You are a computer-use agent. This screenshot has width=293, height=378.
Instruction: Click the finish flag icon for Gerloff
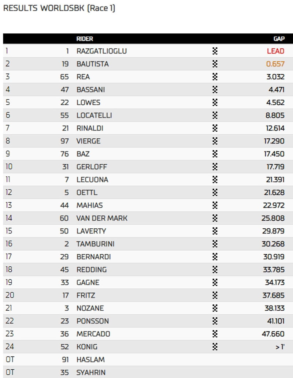pos(215,167)
